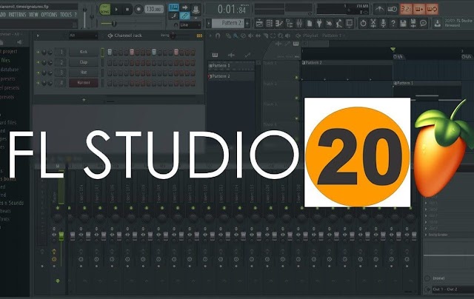Click the Hat channel button
This screenshot has height=299, width=474.
(x=84, y=73)
